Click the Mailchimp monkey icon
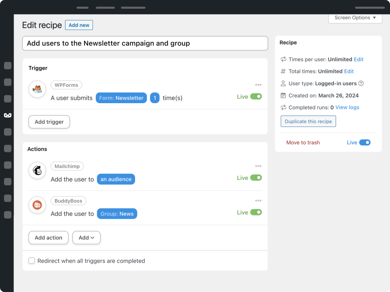Screen dimensions: 390x292 coord(37,171)
